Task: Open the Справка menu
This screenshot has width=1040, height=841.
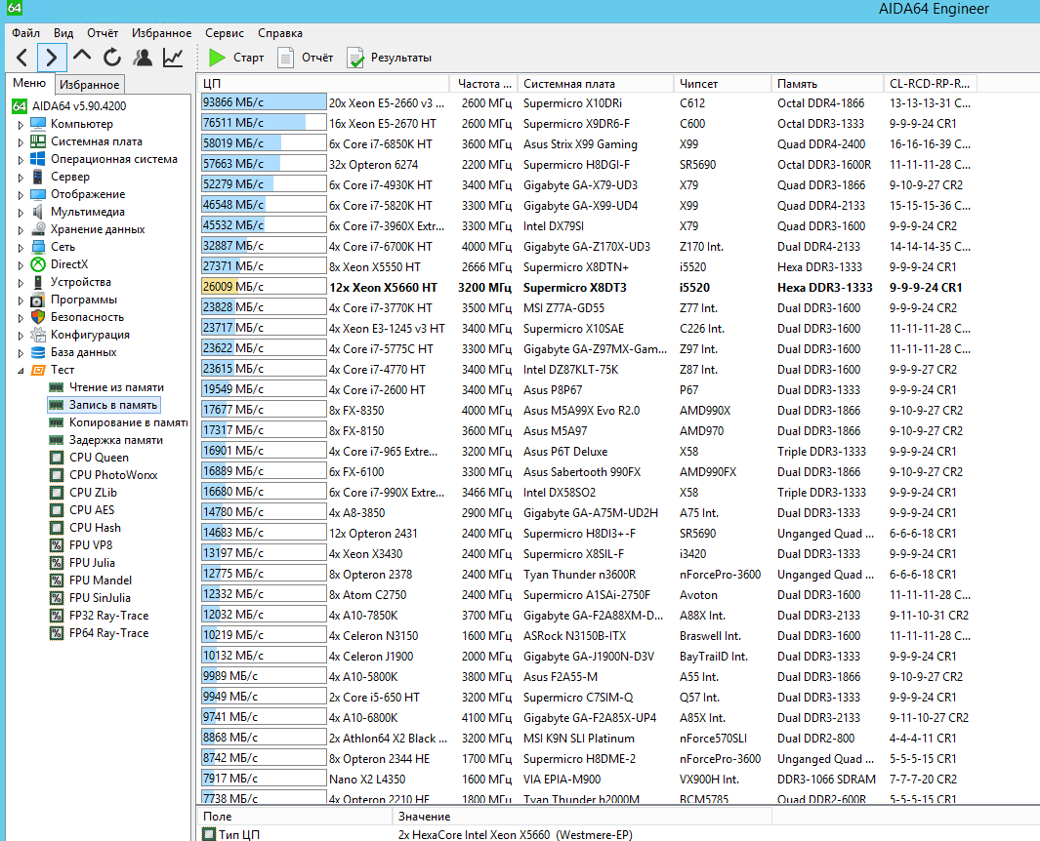Action: [280, 33]
